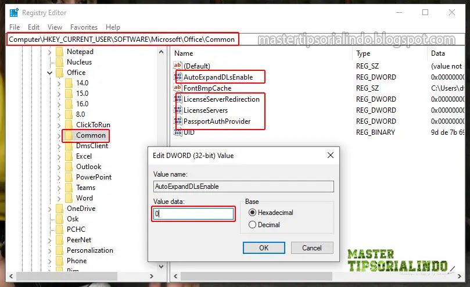Click the PowerPoint folder icon
The image size is (470, 287).
tap(69, 177)
